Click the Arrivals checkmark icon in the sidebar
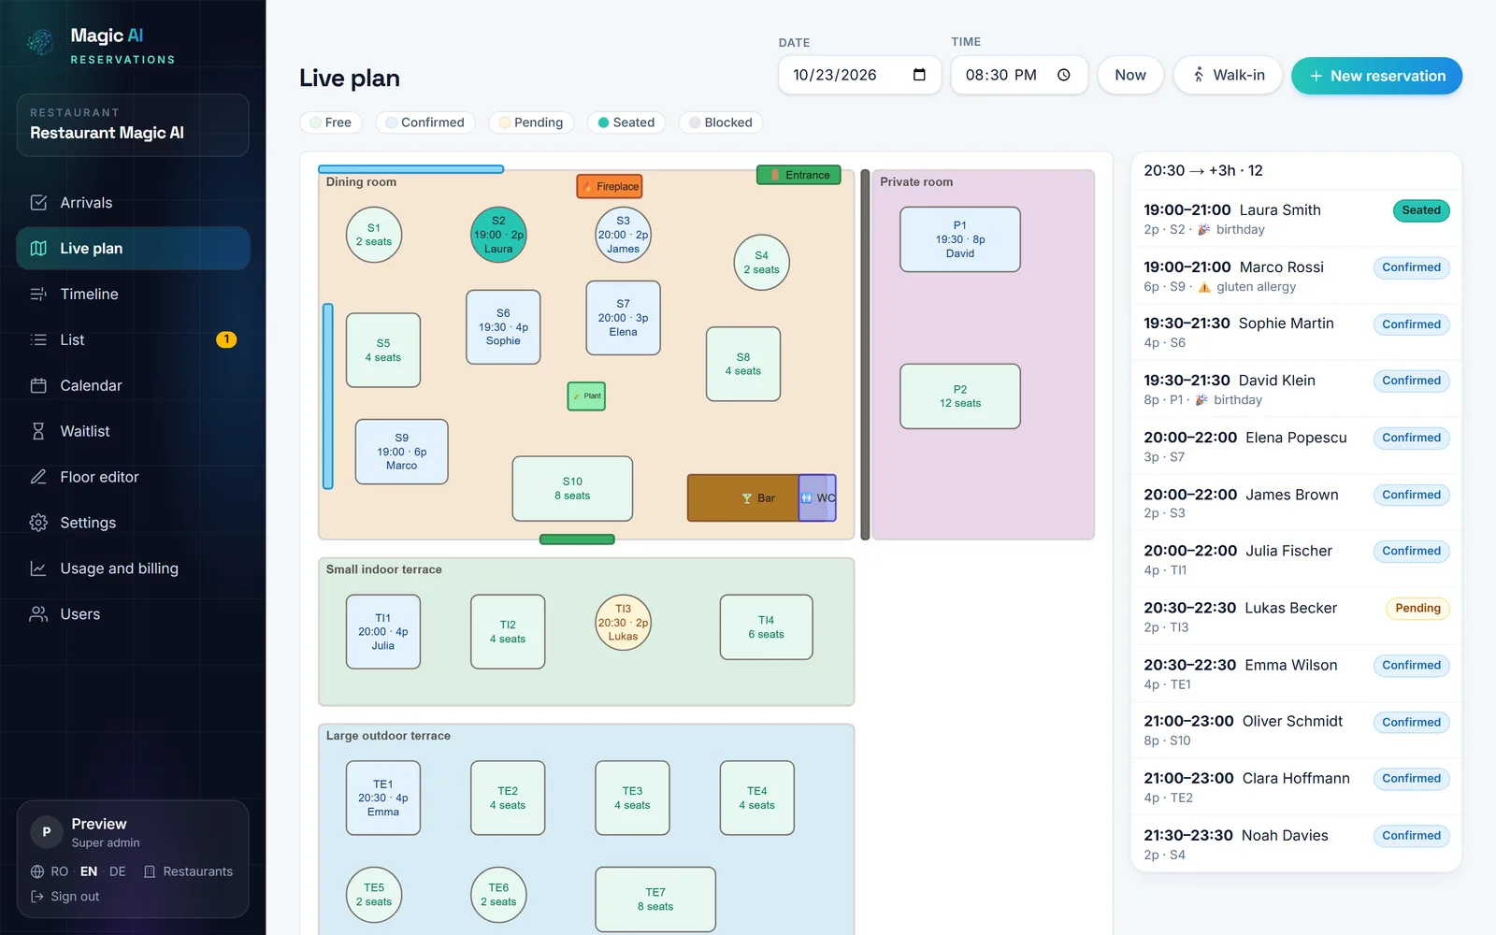Viewport: 1496px width, 935px height. [x=38, y=203]
